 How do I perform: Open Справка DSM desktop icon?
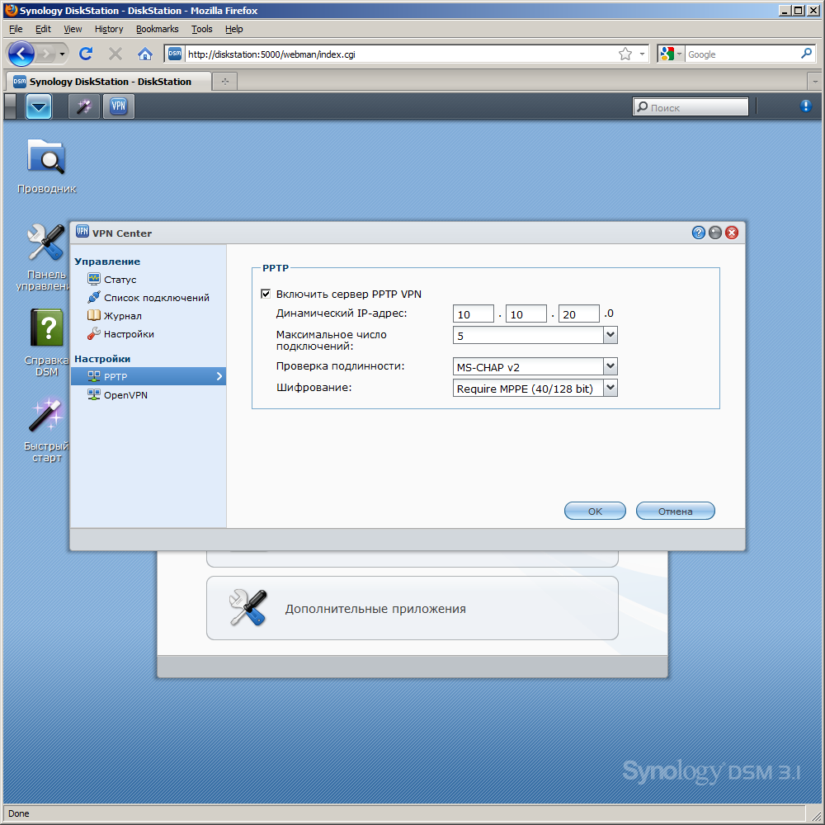46,342
